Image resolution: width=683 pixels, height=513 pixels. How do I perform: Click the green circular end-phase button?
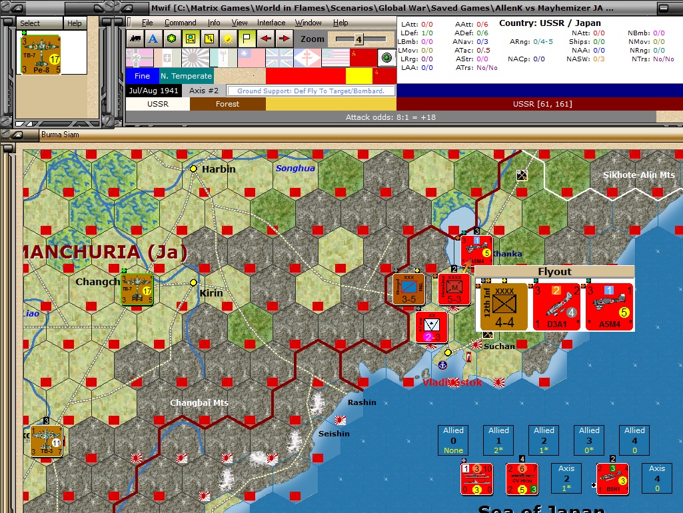[386, 57]
